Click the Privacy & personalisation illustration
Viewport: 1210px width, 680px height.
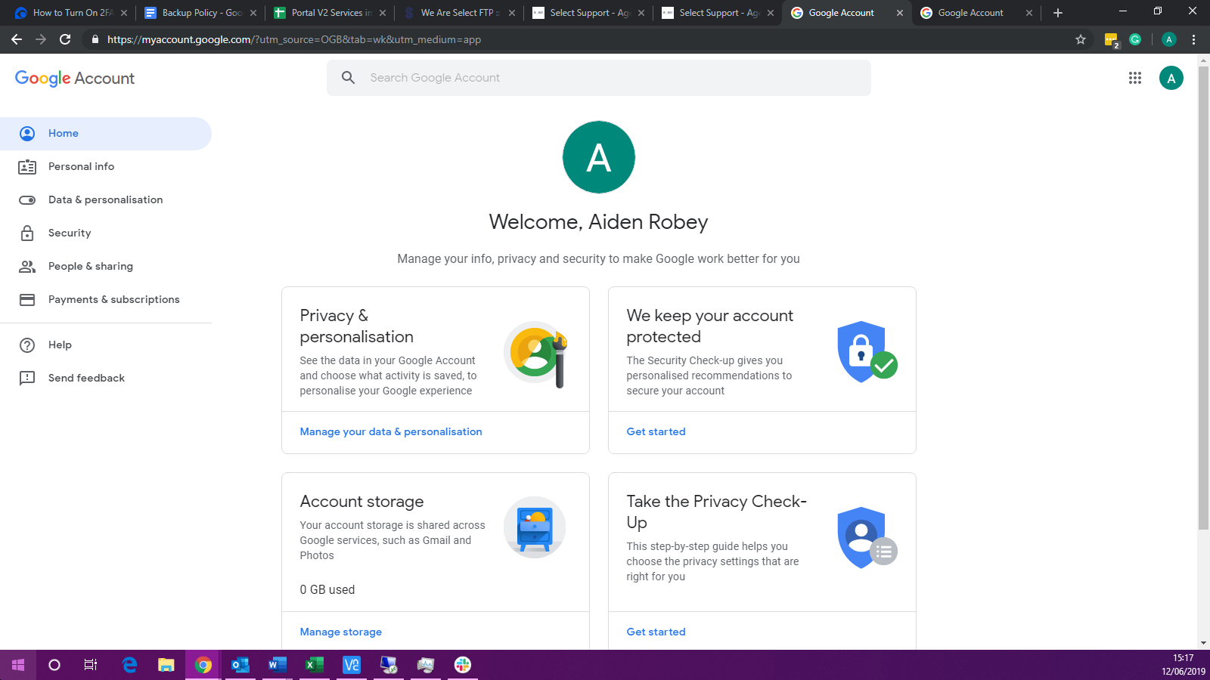[x=535, y=354]
